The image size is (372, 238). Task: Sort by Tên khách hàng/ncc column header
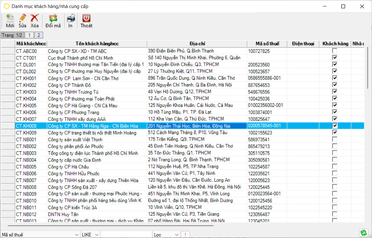click(x=97, y=44)
